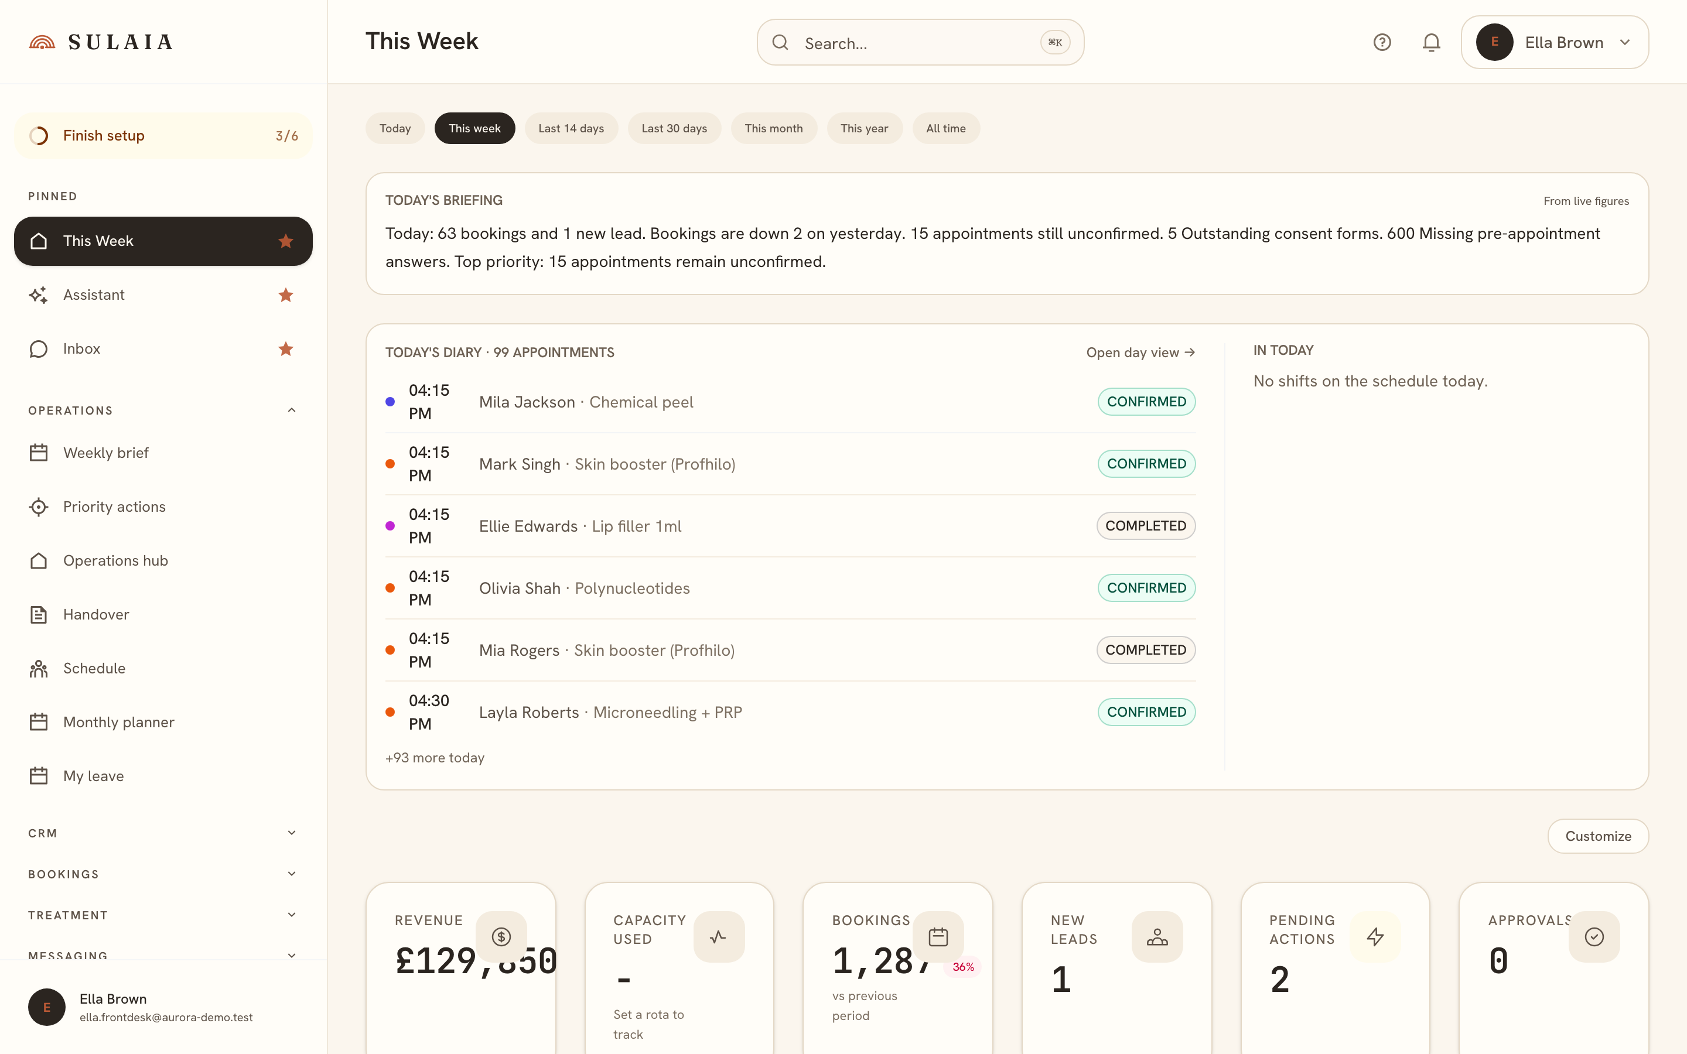The image size is (1687, 1054).
Task: Click the Revenue card dollar icon
Action: [501, 936]
